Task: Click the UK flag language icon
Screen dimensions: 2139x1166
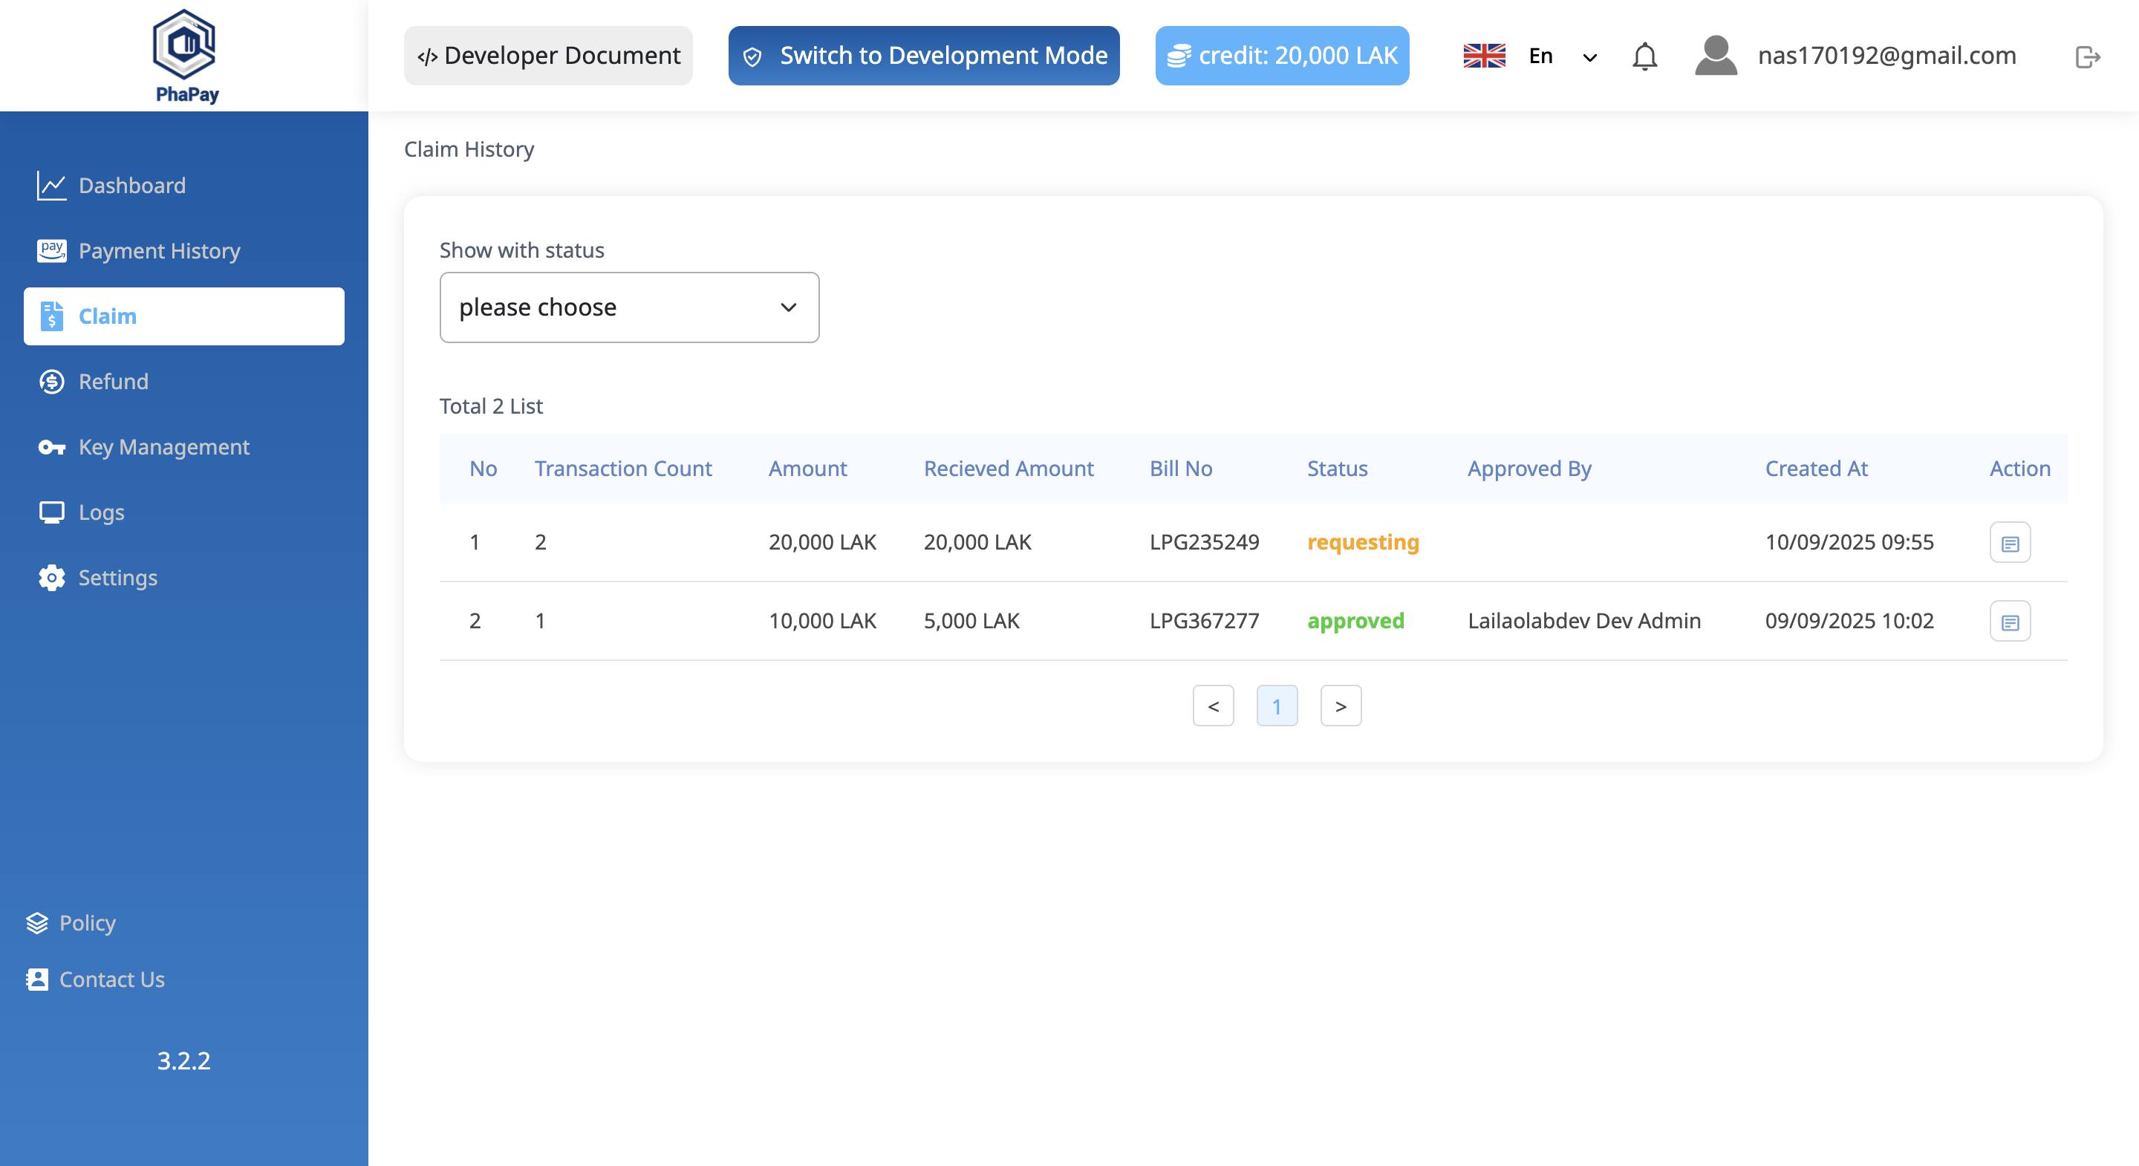Action: pos(1484,56)
